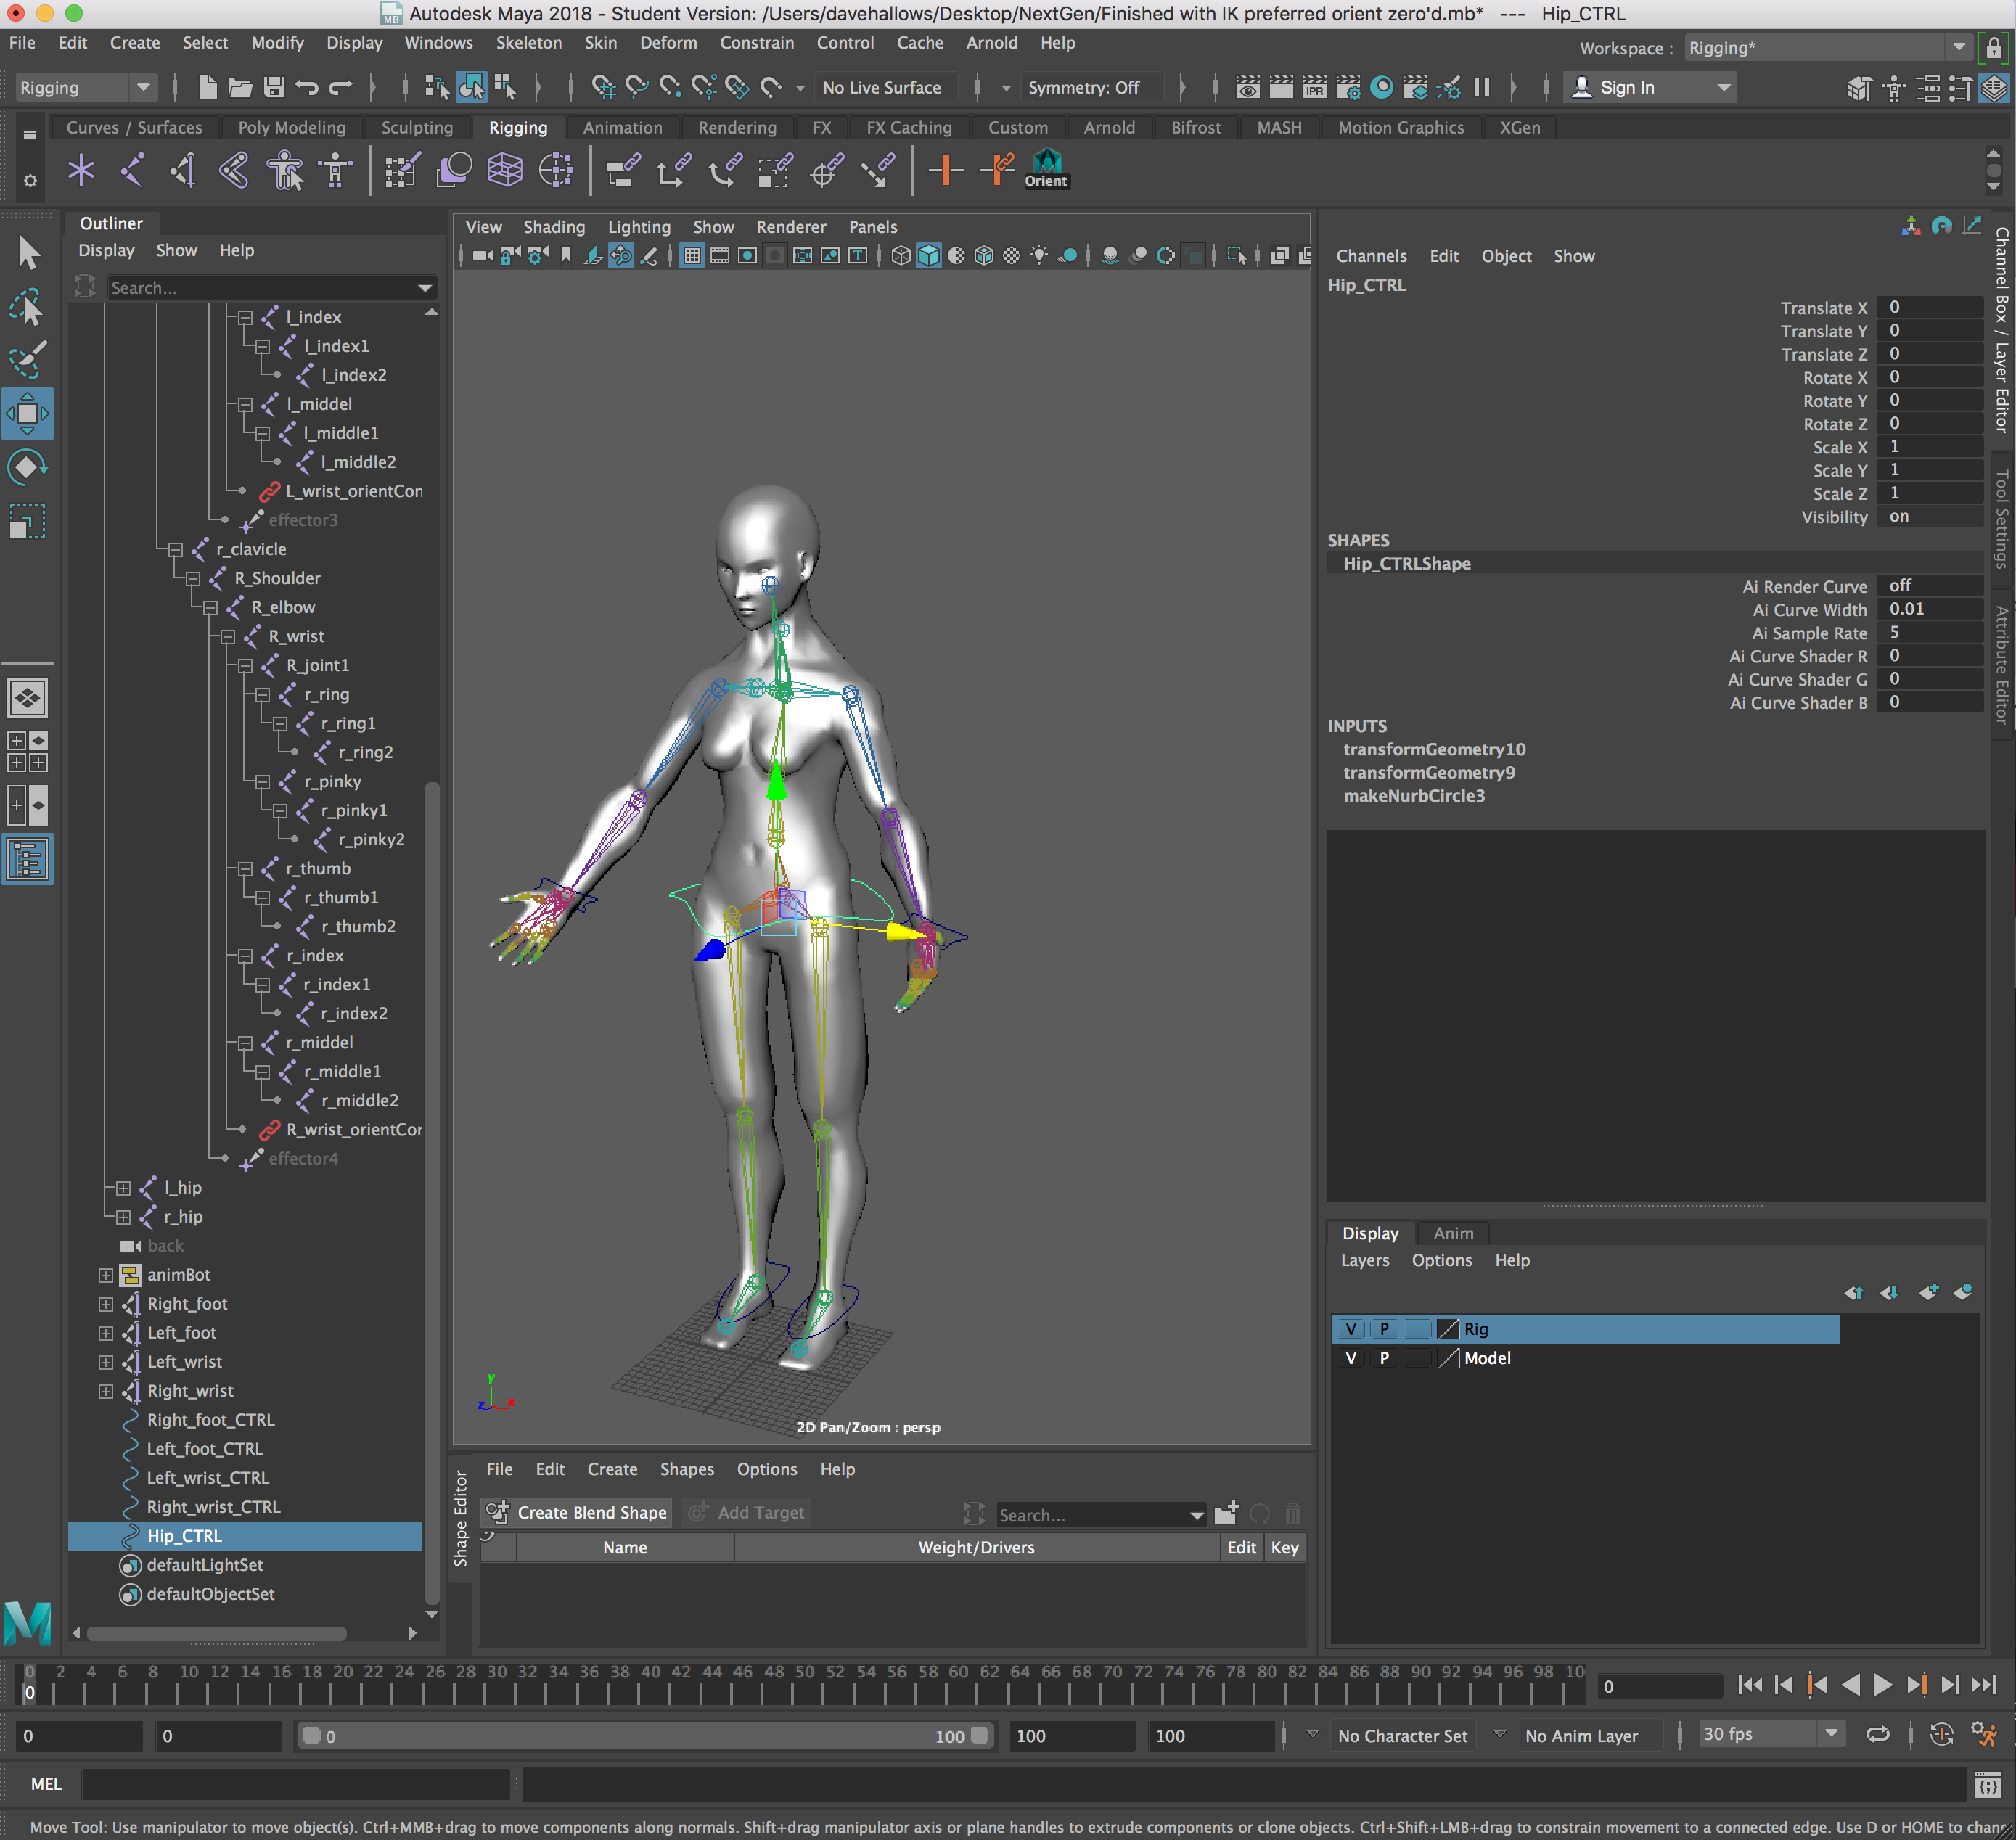
Task: Click the Create new folder icon in Shape Editor
Action: pyautogui.click(x=1226, y=1514)
